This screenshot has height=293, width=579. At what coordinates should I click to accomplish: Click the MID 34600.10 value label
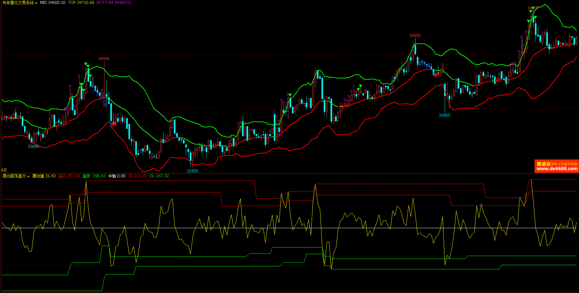coord(53,3)
